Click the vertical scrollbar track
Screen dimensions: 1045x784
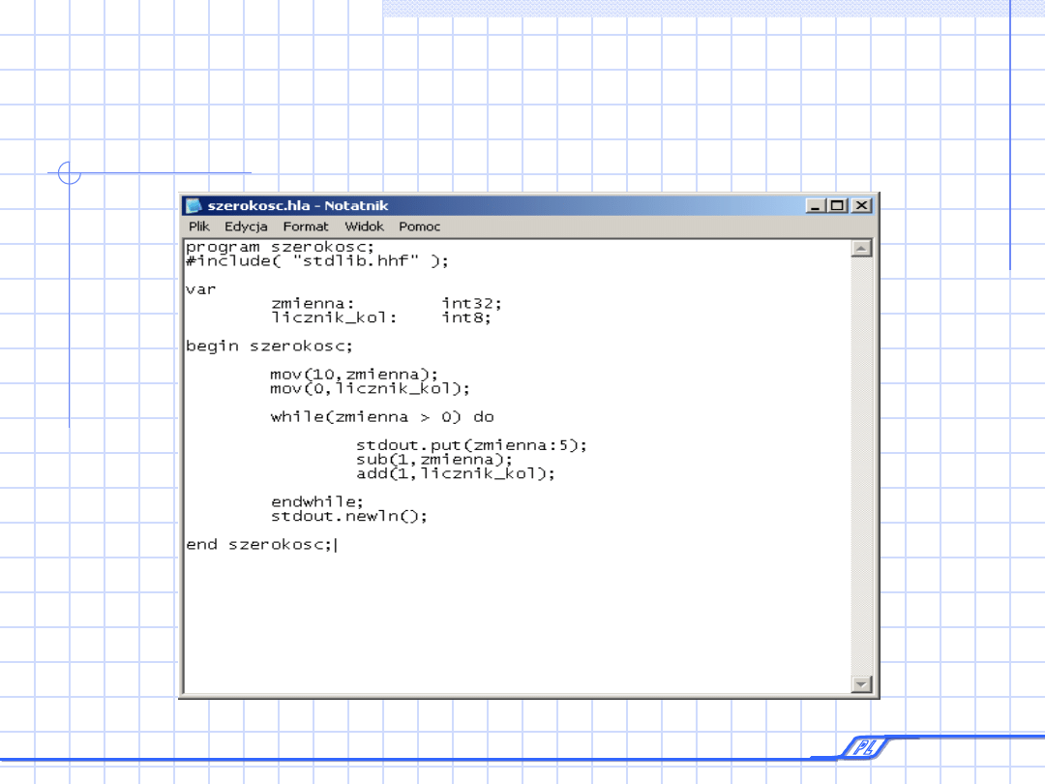861,465
